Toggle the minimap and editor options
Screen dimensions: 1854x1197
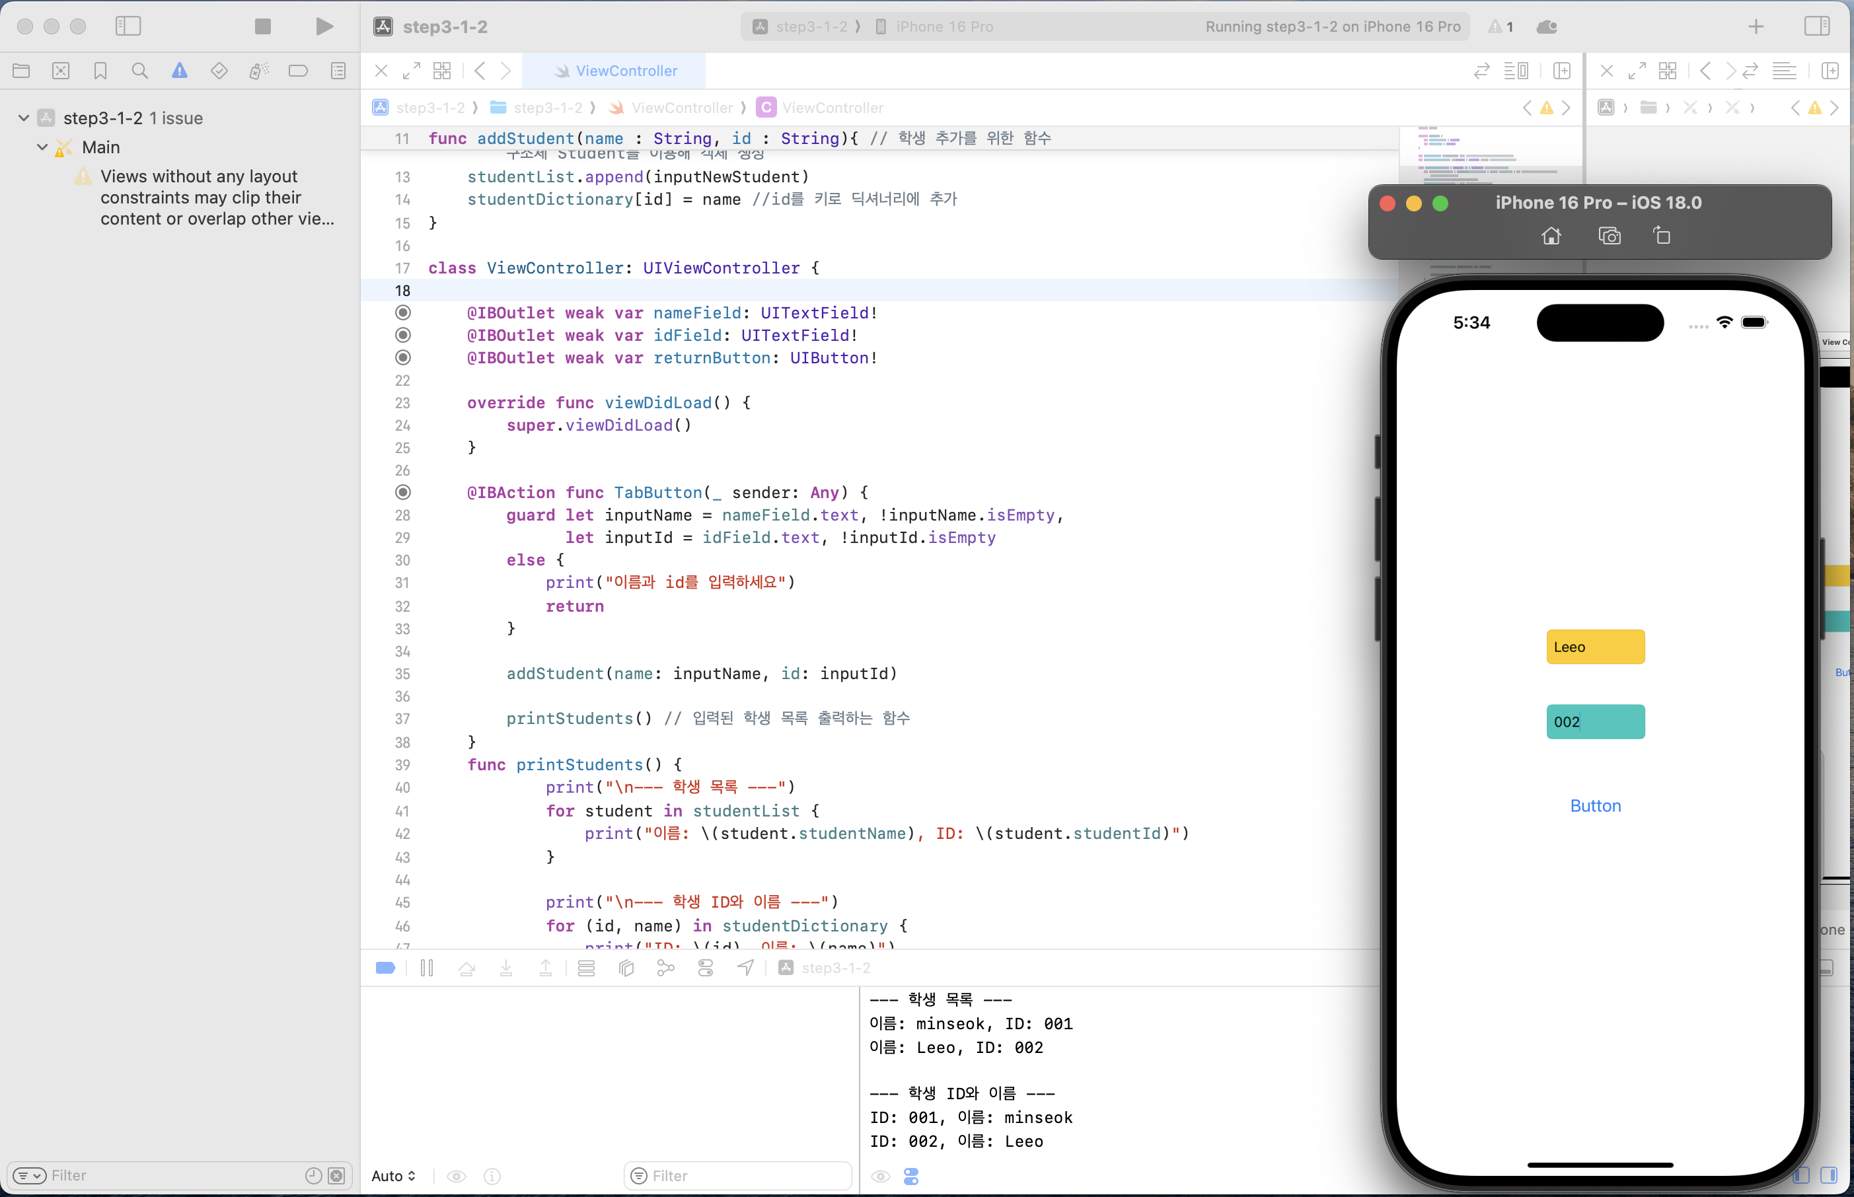(x=1516, y=71)
